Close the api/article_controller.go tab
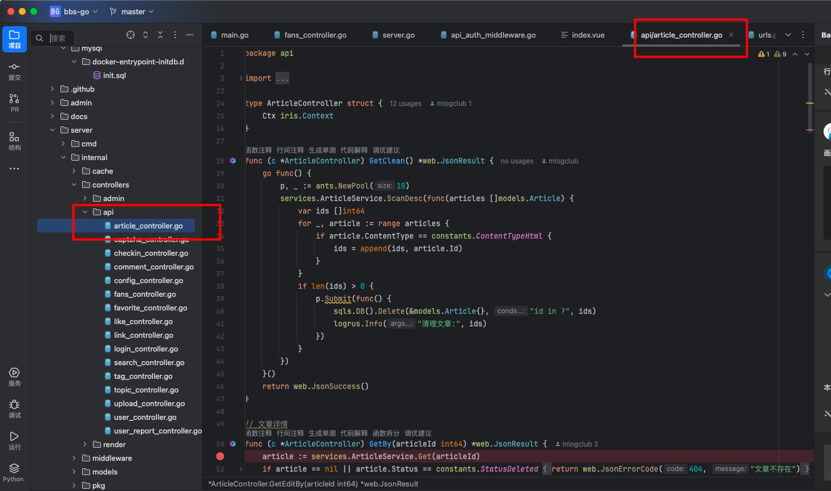The width and height of the screenshot is (831, 491). (x=731, y=35)
